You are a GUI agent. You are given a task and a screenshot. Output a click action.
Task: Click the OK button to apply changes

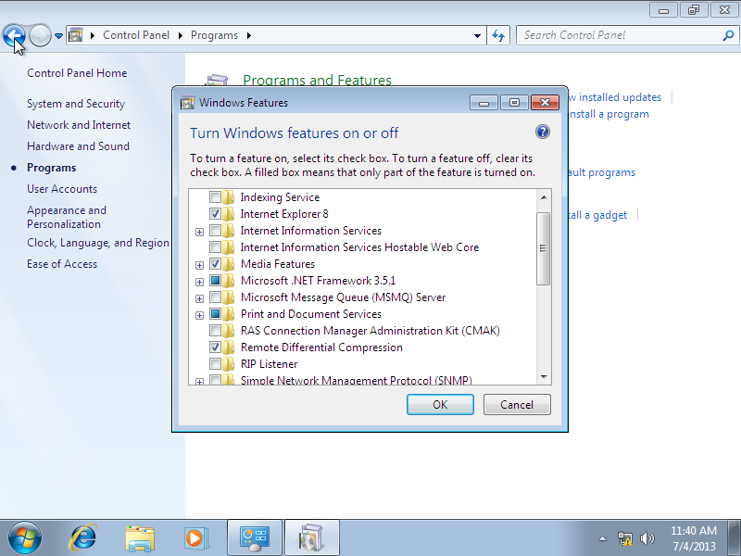click(x=440, y=404)
